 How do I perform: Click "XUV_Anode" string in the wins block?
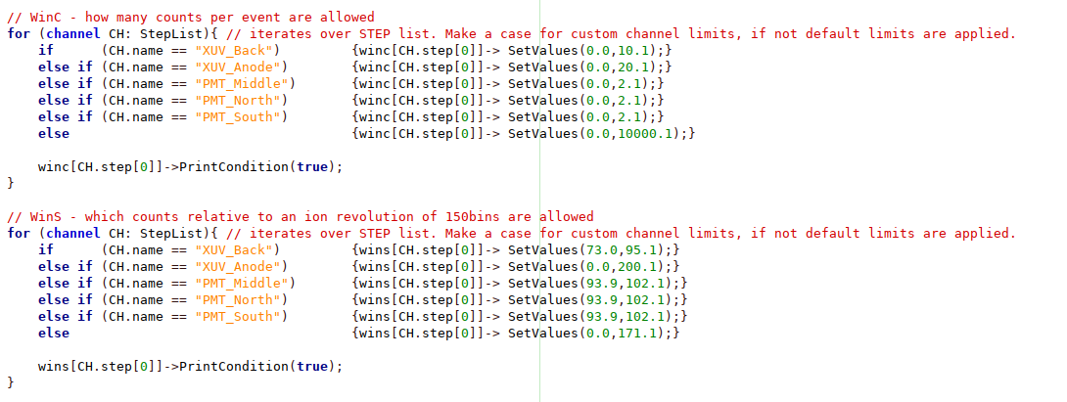(241, 266)
